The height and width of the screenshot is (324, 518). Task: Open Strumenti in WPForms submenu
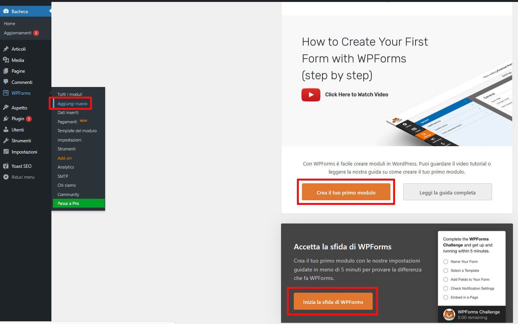pos(66,149)
